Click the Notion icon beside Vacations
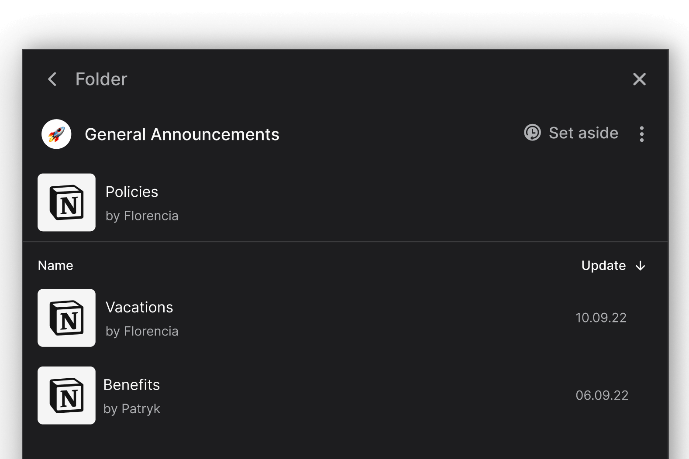 pyautogui.click(x=66, y=318)
